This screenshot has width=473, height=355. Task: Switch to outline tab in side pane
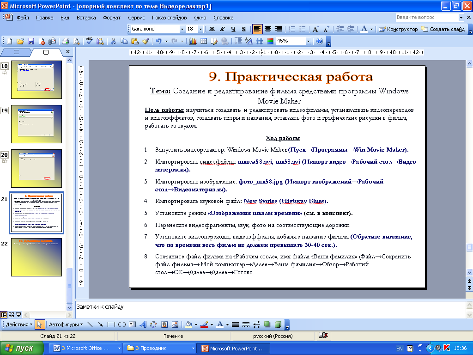tap(16, 52)
